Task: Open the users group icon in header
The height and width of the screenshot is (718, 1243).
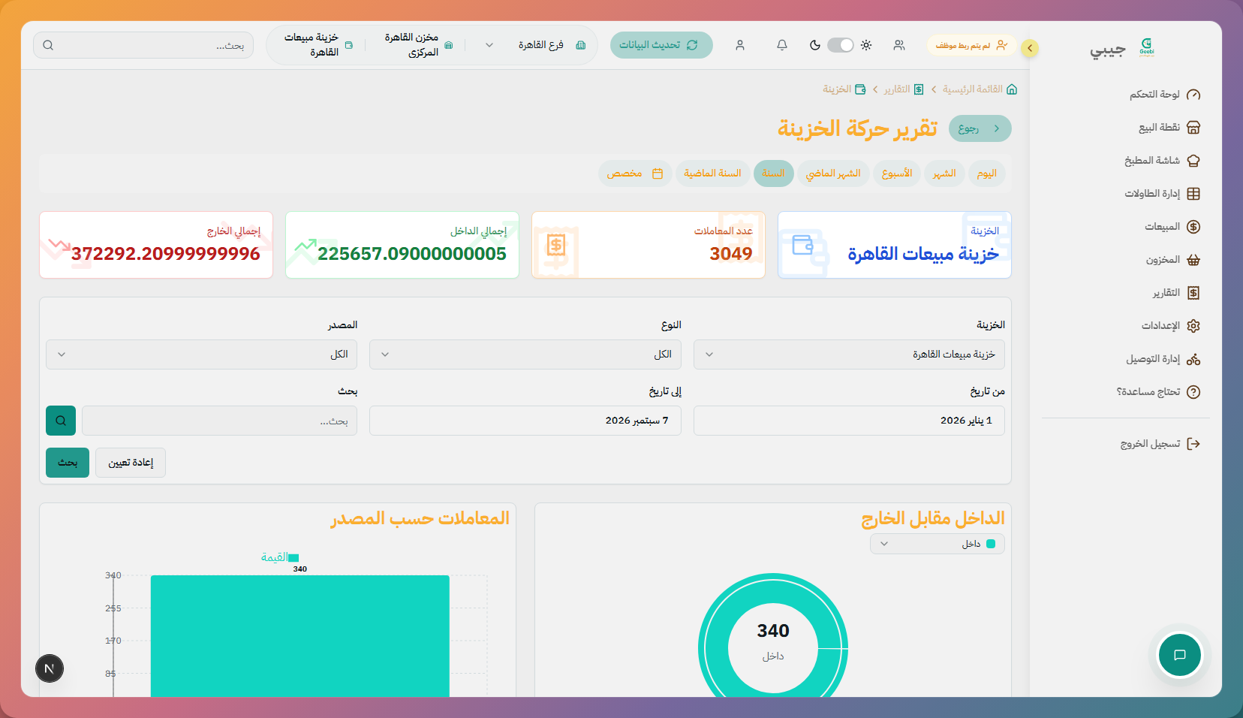Action: point(899,45)
